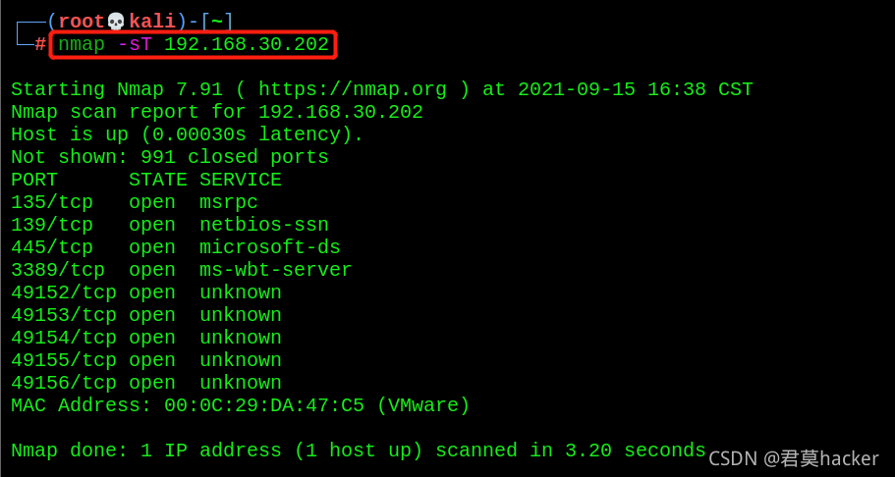895x477 pixels.
Task: Click the kali hostname in the prompt
Action: pos(152,22)
